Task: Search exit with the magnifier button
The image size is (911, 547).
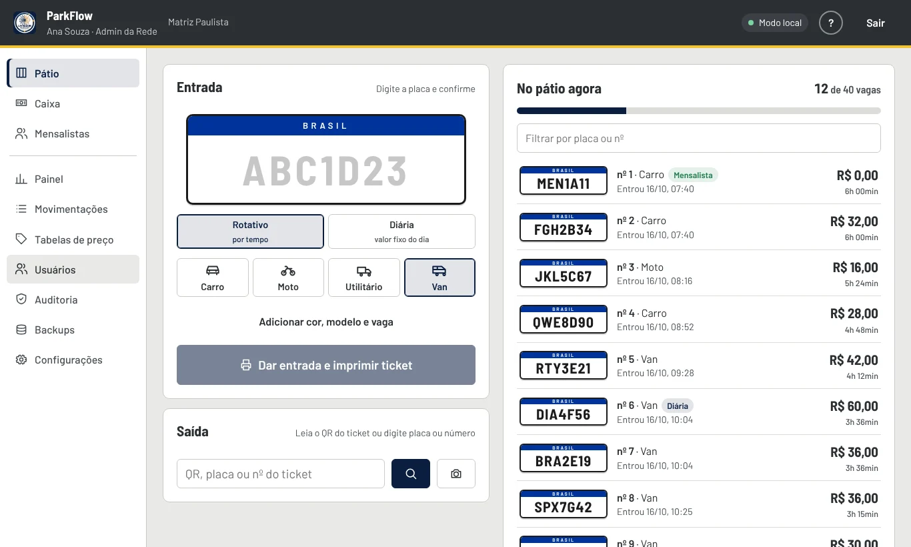Action: coord(411,474)
